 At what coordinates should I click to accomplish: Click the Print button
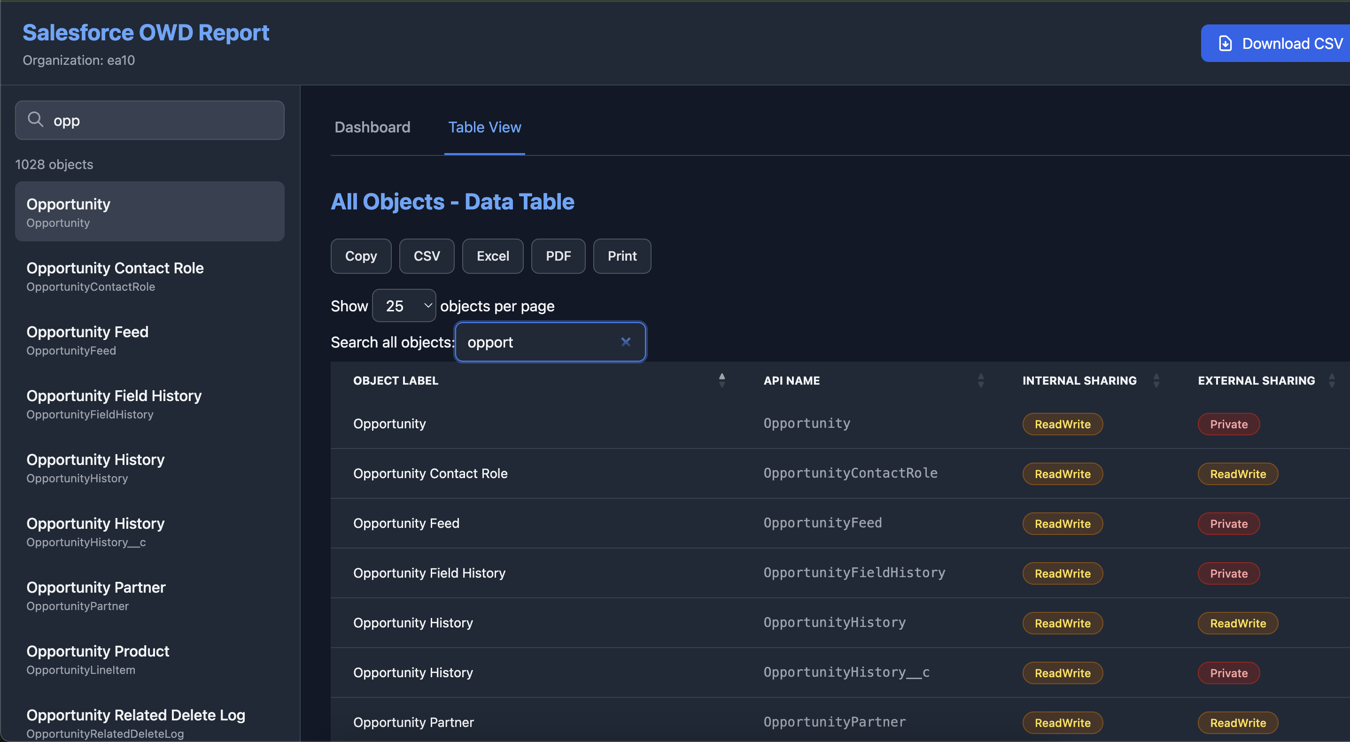coord(621,256)
